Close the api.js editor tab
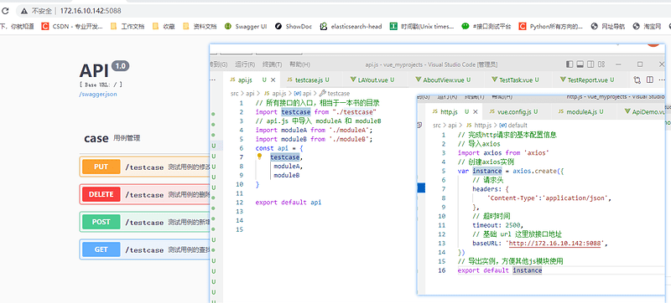Image resolution: width=671 pixels, height=303 pixels. tap(273, 80)
